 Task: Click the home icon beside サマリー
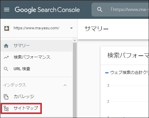click(6, 46)
